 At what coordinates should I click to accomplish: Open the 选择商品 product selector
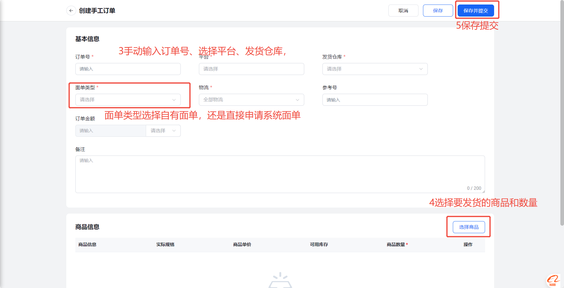[468, 227]
